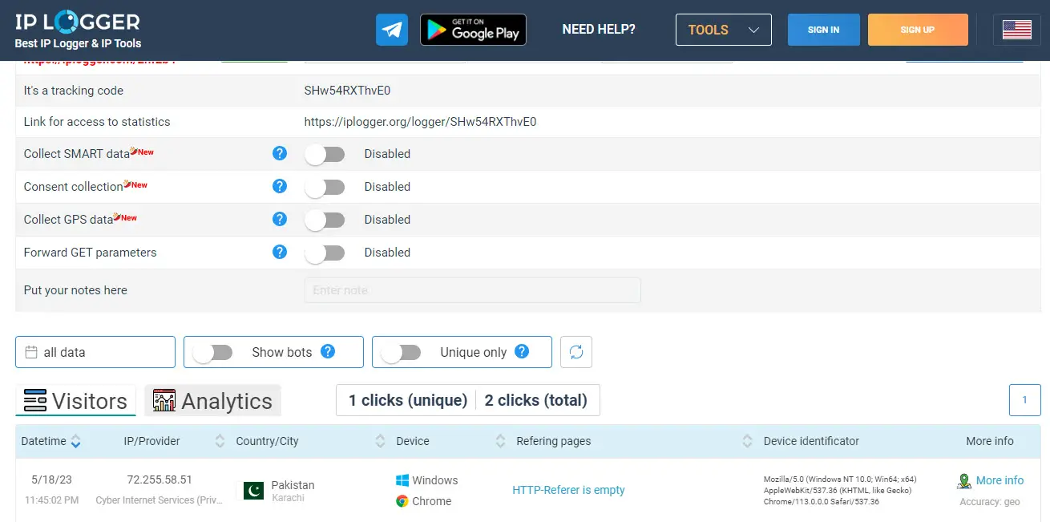Open the language flag selector
This screenshot has width=1050, height=522.
[1016, 30]
